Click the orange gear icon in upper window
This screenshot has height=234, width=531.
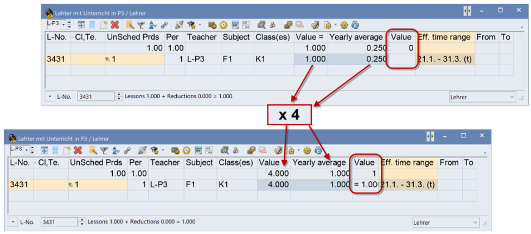(x=344, y=25)
